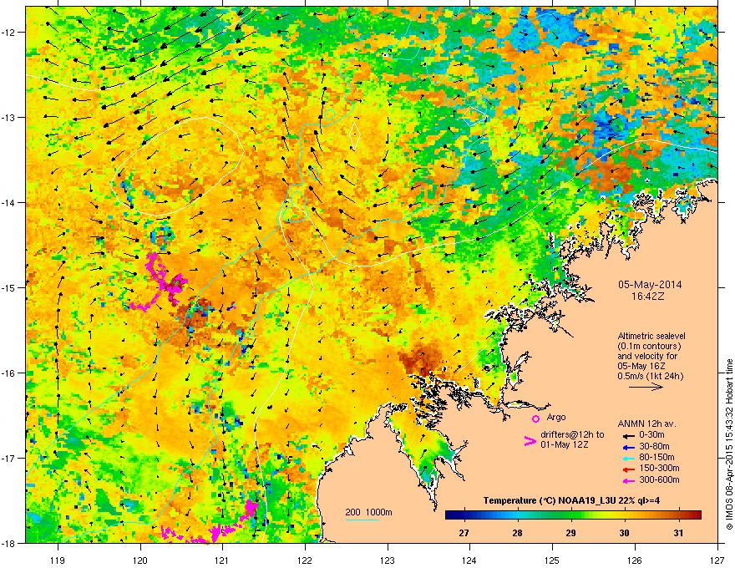Click the latitude axis label -14
Screen dimensions: 735x568
[8, 202]
